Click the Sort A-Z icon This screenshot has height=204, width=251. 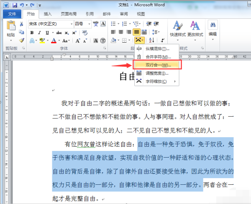151,40
